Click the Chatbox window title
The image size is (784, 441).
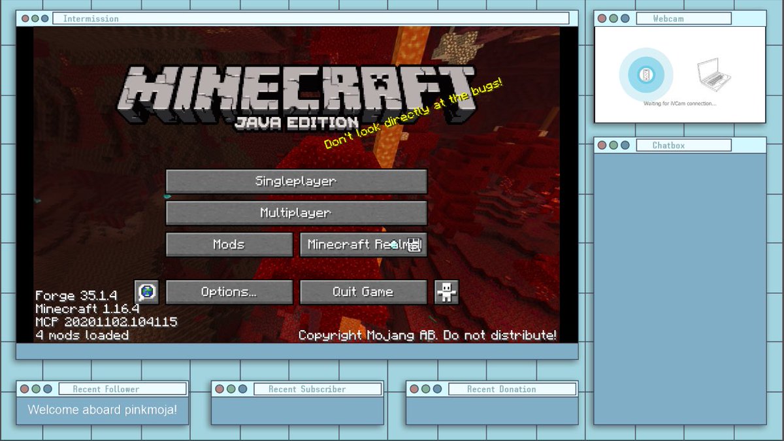pos(668,145)
